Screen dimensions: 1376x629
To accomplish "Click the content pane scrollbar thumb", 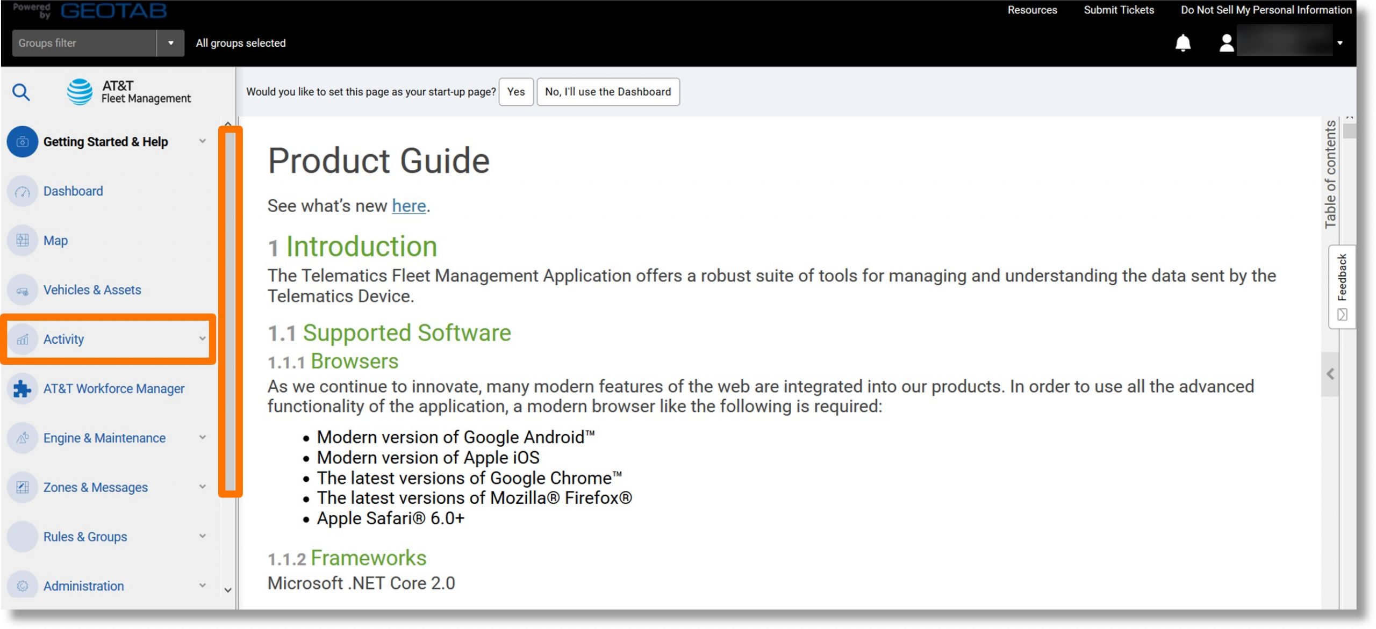I will [x=1349, y=131].
